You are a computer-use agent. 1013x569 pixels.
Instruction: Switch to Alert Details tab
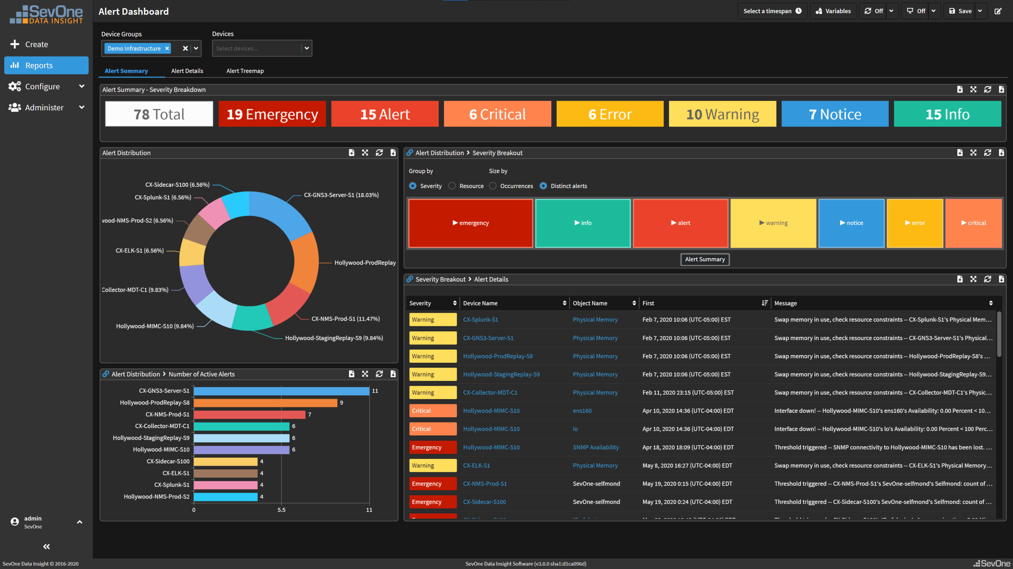187,71
